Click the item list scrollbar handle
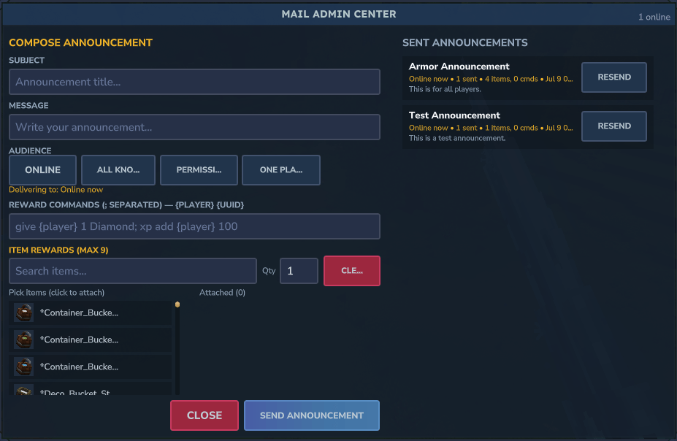The image size is (677, 441). 177,304
